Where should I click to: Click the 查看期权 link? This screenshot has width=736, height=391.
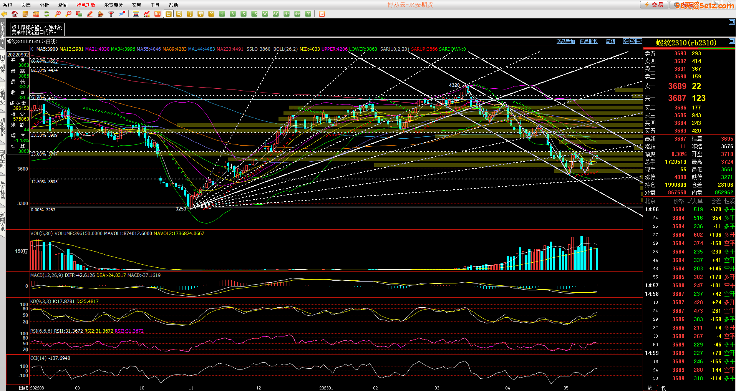[588, 41]
